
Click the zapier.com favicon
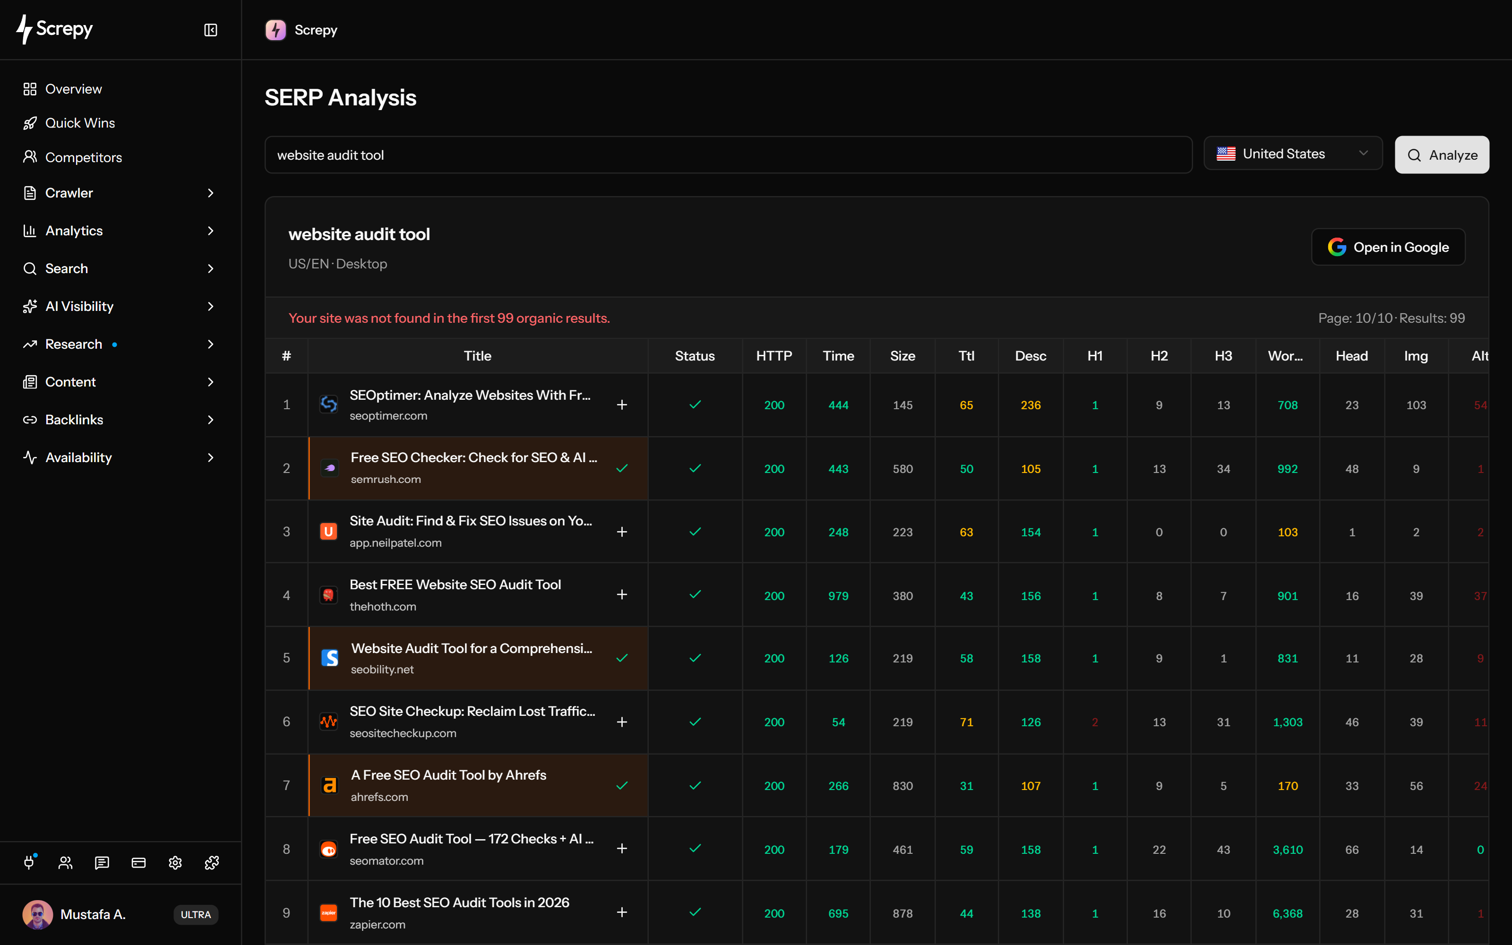point(329,912)
